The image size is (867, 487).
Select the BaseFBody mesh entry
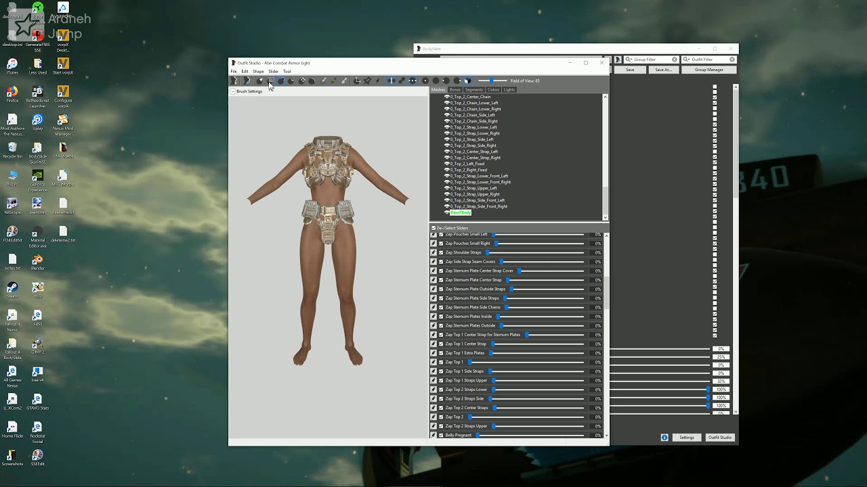pos(461,212)
